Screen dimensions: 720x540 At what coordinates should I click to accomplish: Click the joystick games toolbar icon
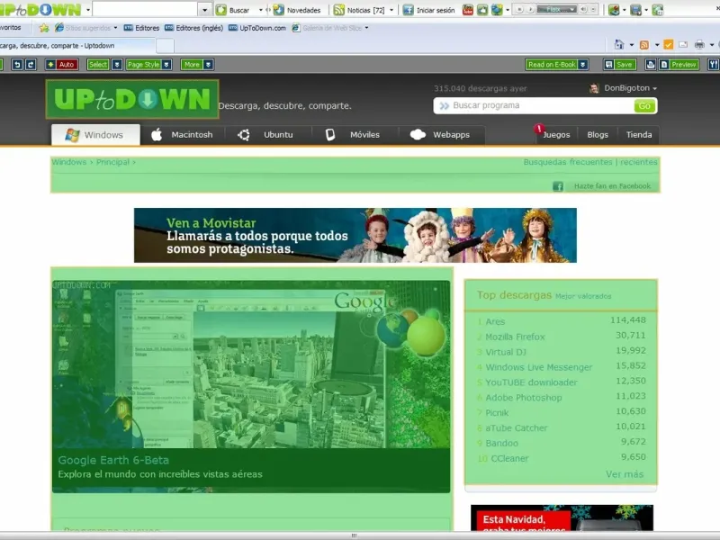614,10
